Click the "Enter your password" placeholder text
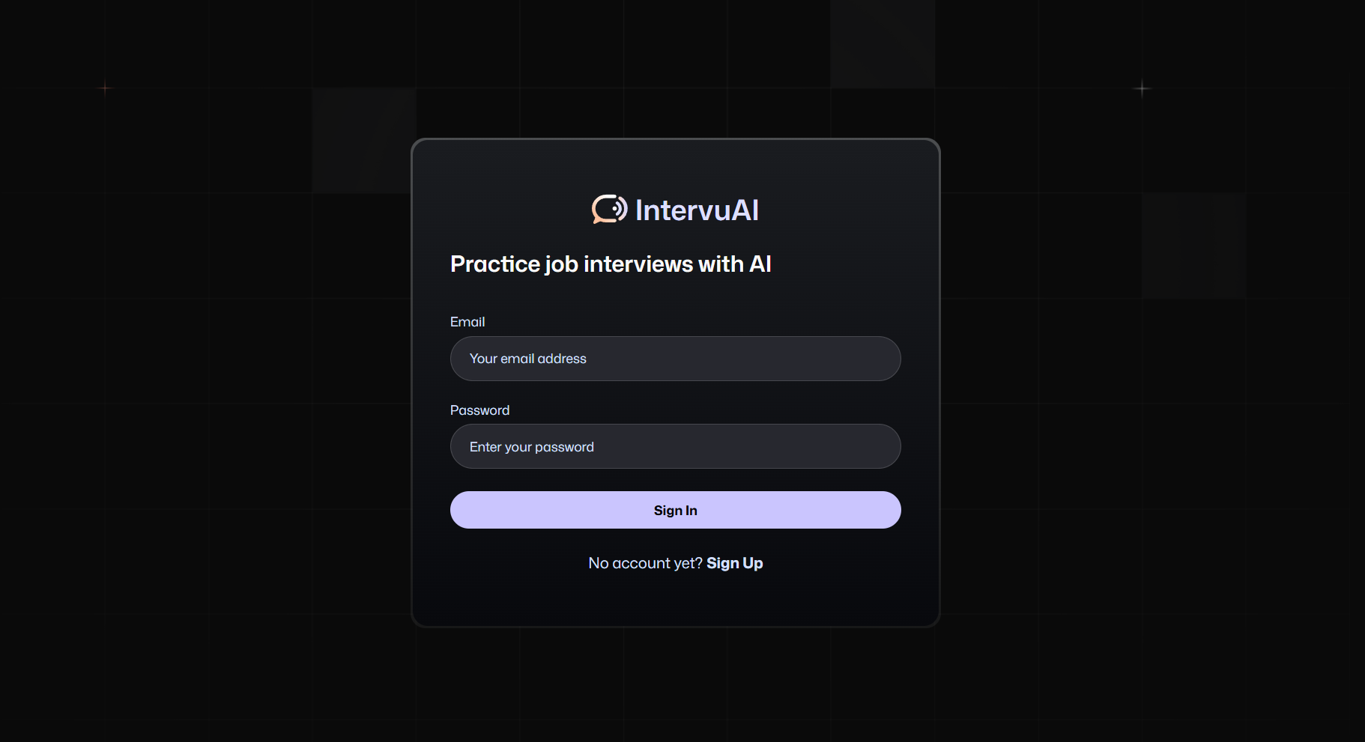Viewport: 1365px width, 742px height. pyautogui.click(x=531, y=447)
